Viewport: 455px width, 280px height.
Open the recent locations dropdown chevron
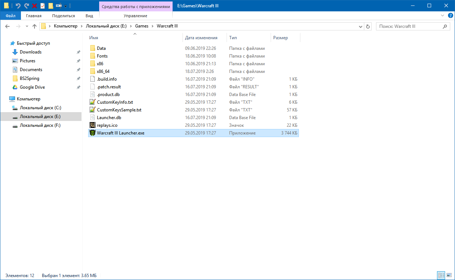pyautogui.click(x=27, y=26)
